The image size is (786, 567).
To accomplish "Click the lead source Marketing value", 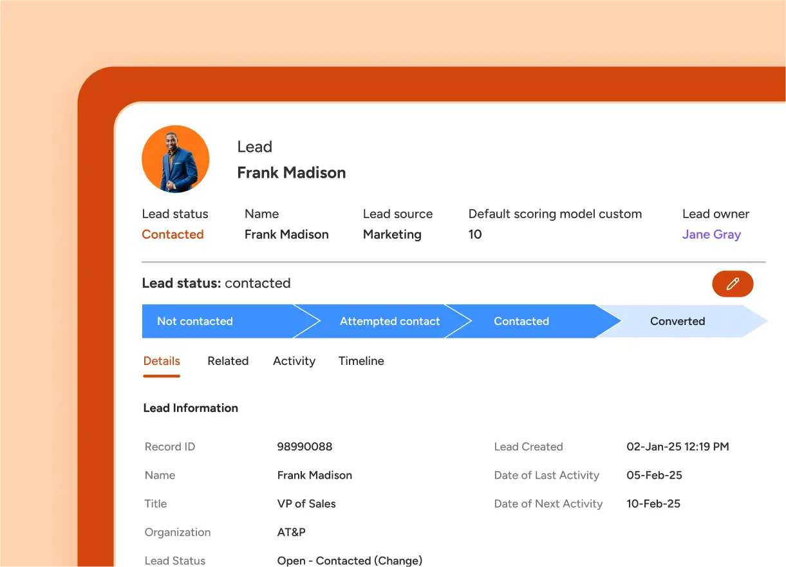I will coord(392,234).
